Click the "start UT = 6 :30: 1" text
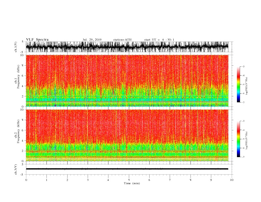 159,40
